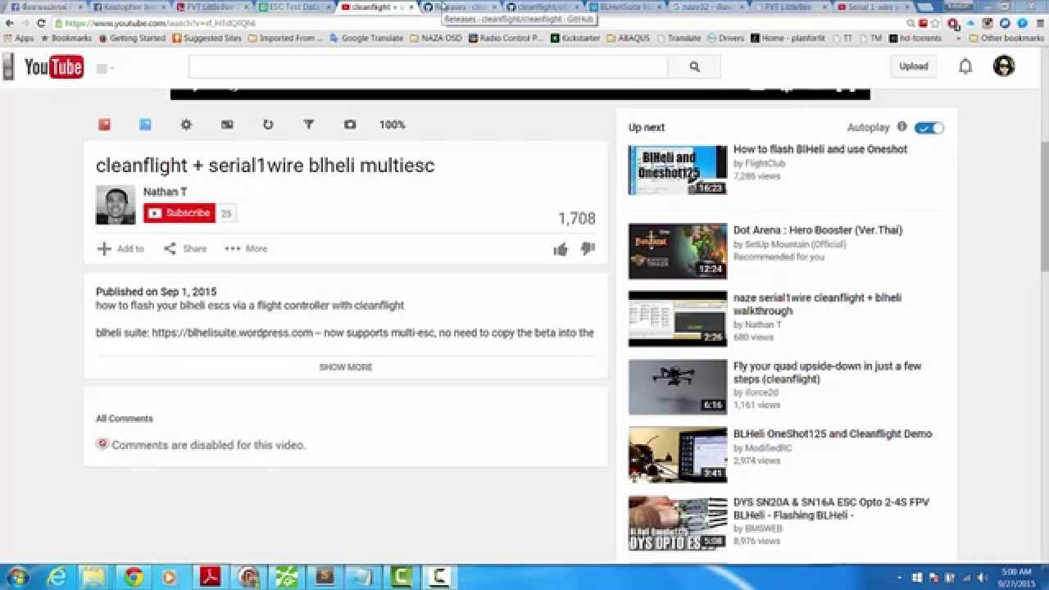This screenshot has height=590, width=1049.
Task: Switch to the 'Serial 1-wire' YouTube tab
Action: coord(874,7)
